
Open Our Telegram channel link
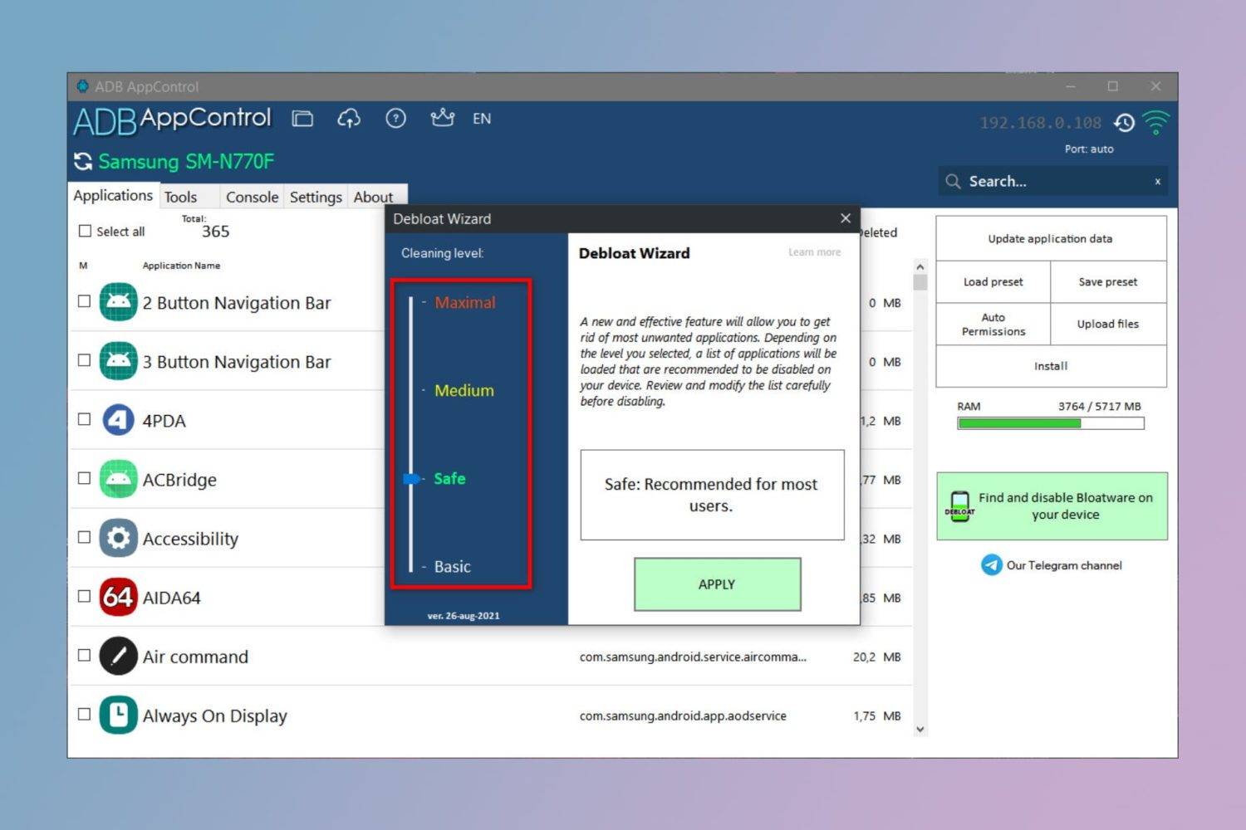(x=1064, y=565)
